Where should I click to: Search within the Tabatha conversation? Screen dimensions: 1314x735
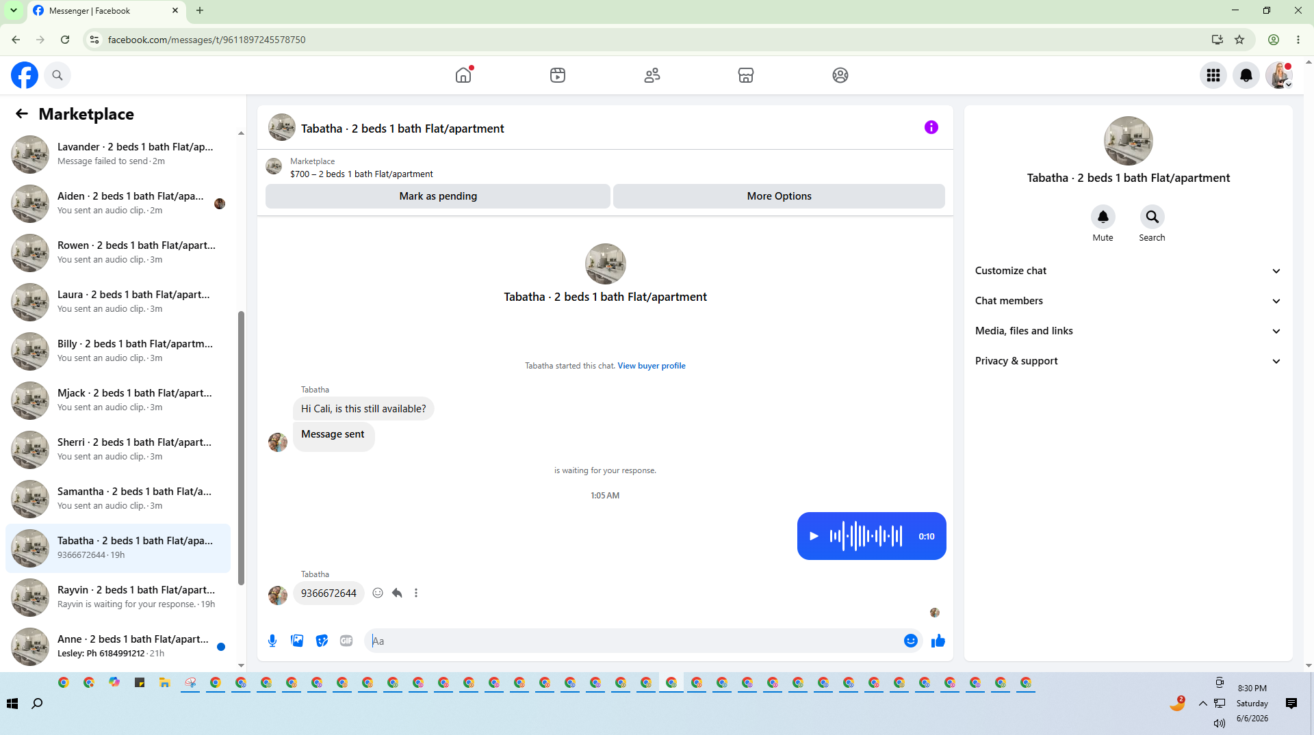click(1152, 217)
